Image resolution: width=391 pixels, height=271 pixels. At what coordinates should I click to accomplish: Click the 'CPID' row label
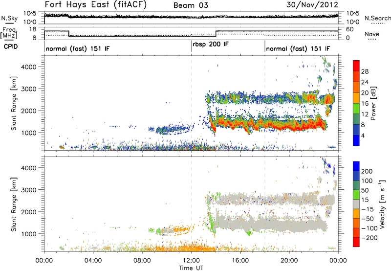pos(11,46)
